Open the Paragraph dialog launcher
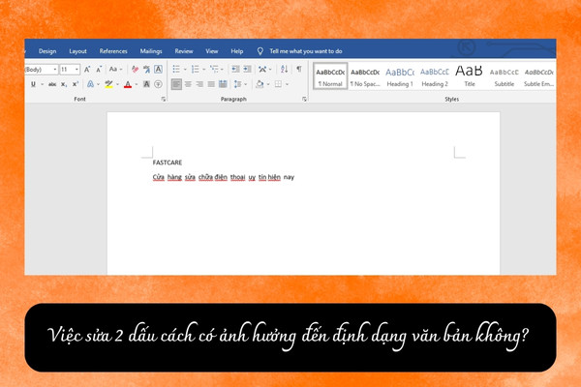Image resolution: width=581 pixels, height=387 pixels. (x=304, y=99)
